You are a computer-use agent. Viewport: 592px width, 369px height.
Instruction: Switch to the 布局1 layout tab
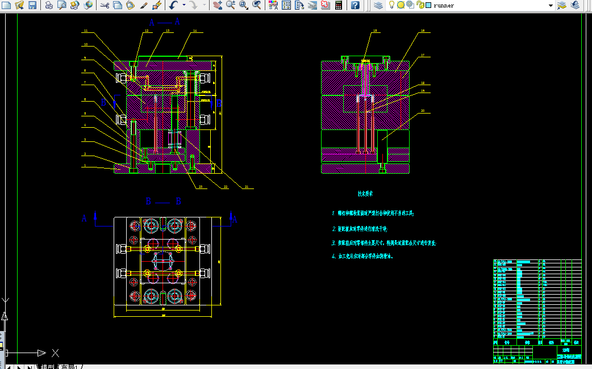(x=70, y=366)
